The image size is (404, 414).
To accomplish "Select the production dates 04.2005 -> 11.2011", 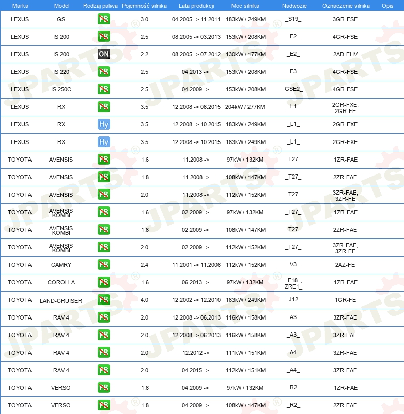I will [196, 19].
